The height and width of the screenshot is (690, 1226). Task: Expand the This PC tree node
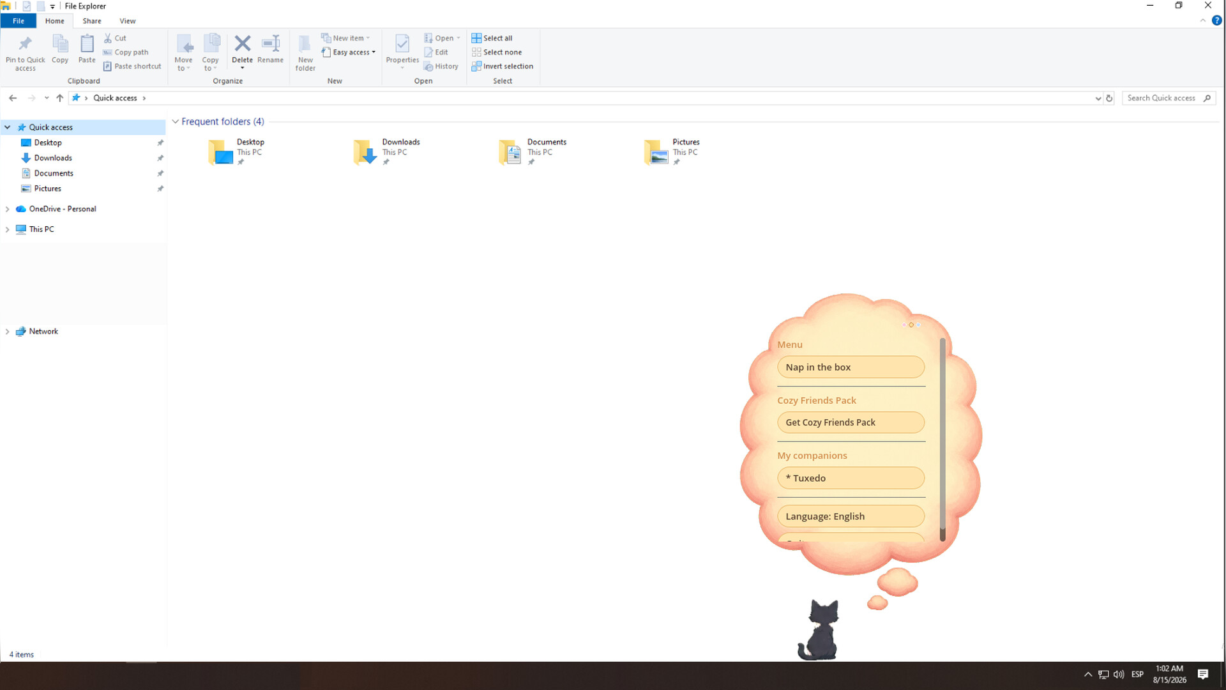pos(7,229)
